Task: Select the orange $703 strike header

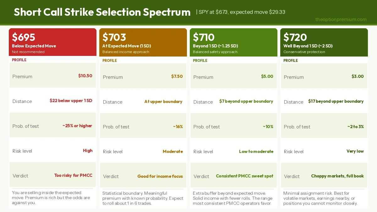Action: pyautogui.click(x=143, y=42)
